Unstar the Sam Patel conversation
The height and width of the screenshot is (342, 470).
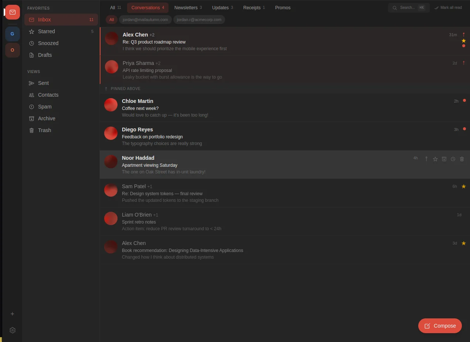(464, 186)
